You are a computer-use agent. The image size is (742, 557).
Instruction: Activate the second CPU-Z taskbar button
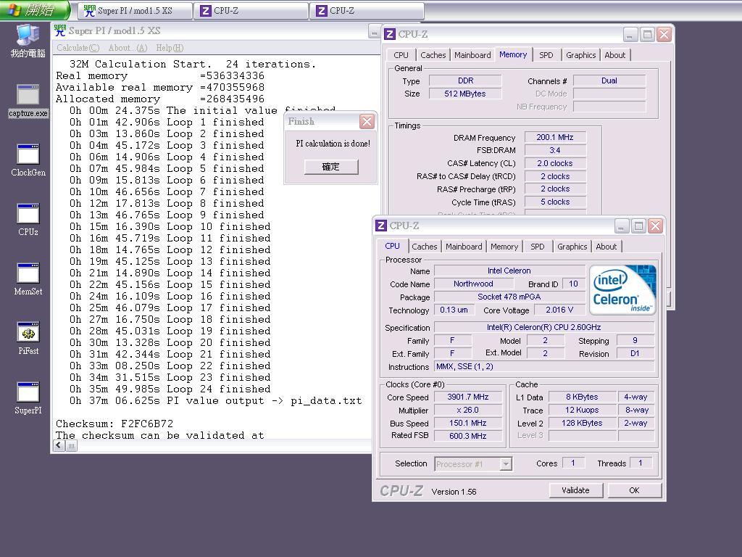pyautogui.click(x=367, y=11)
